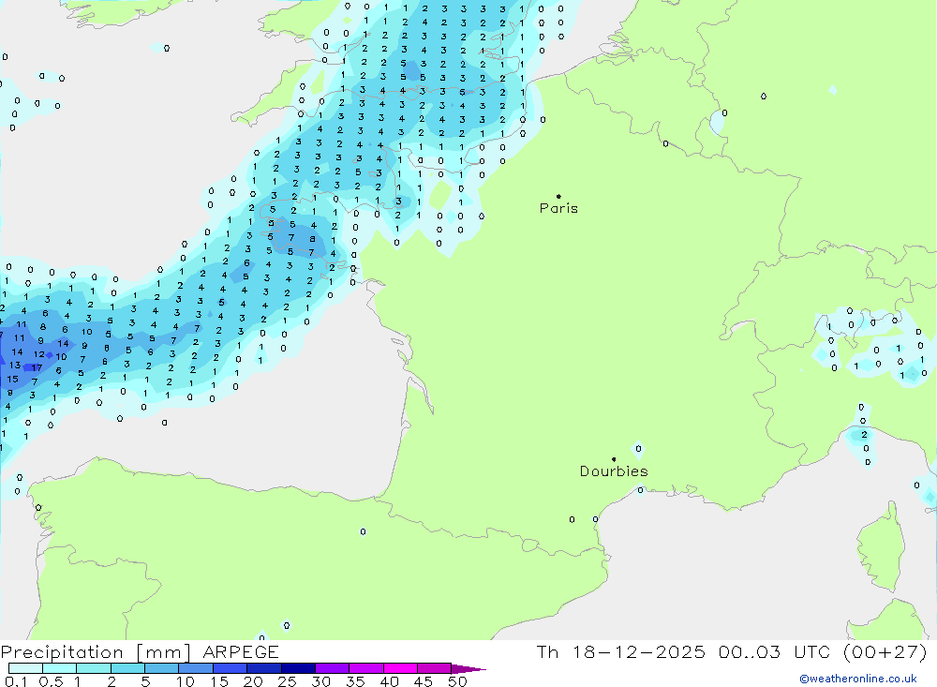
Task: Click the Paris city label
Action: coord(558,208)
